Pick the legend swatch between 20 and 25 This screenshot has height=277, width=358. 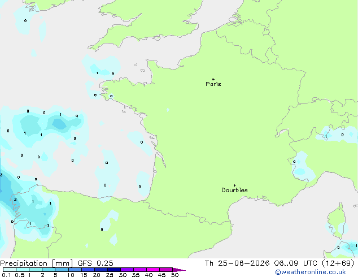[x=101, y=270]
